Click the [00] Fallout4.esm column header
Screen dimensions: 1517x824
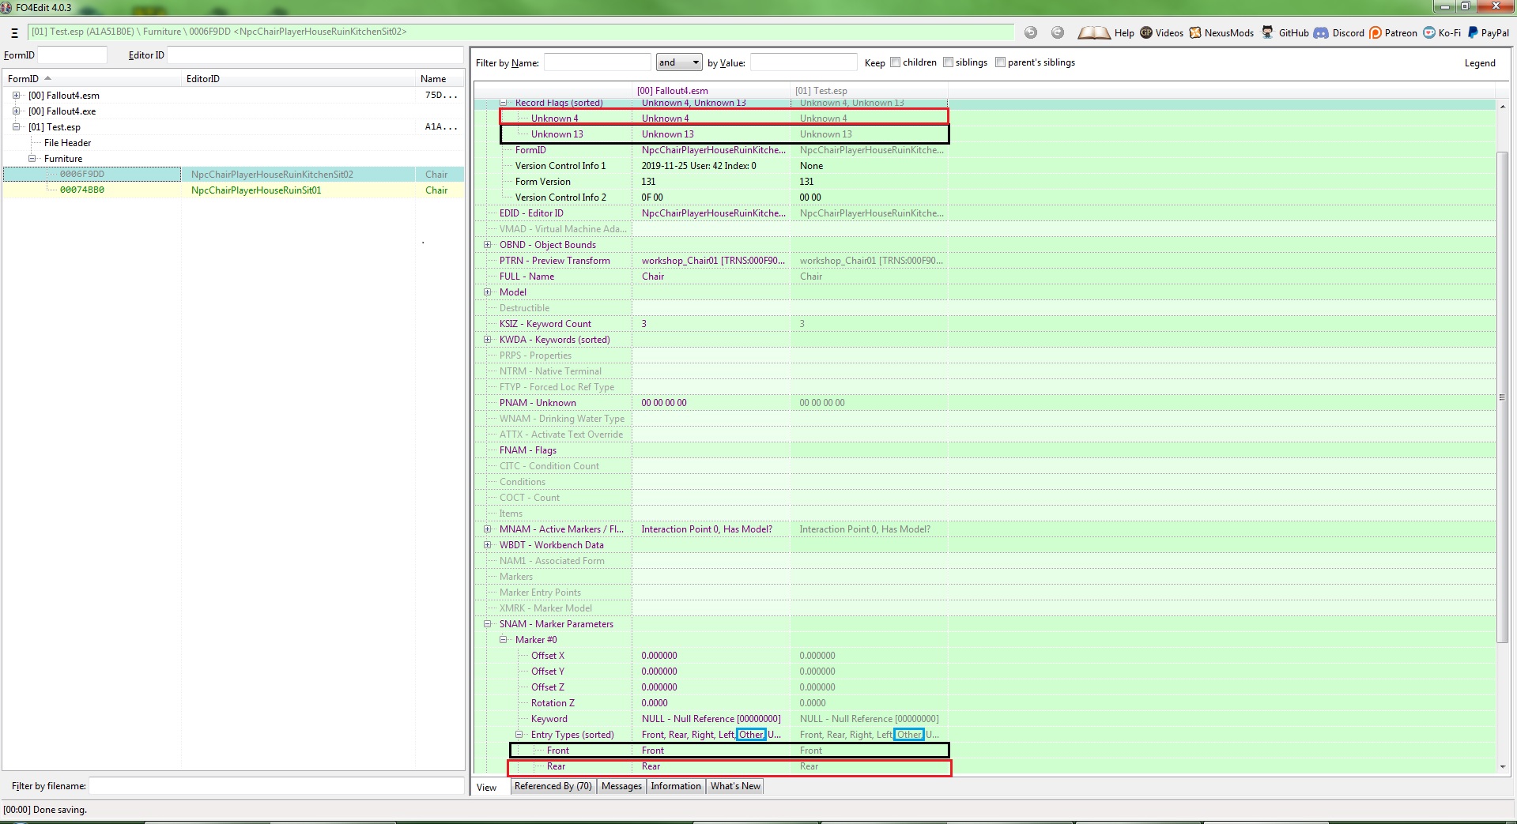coord(711,91)
